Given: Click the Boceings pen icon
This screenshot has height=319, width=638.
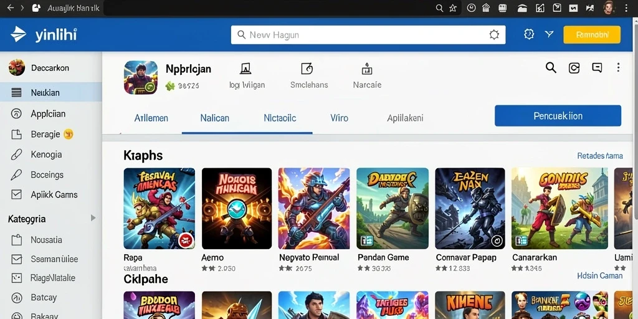Looking at the screenshot, I should pyautogui.click(x=16, y=175).
